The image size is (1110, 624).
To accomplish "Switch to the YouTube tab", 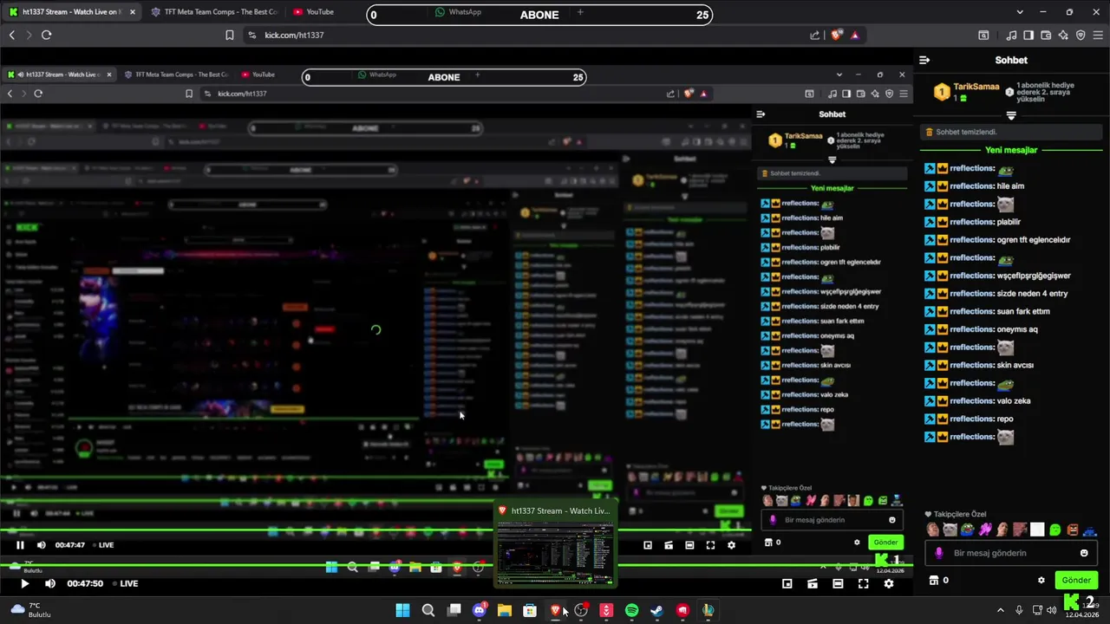I will click(314, 12).
